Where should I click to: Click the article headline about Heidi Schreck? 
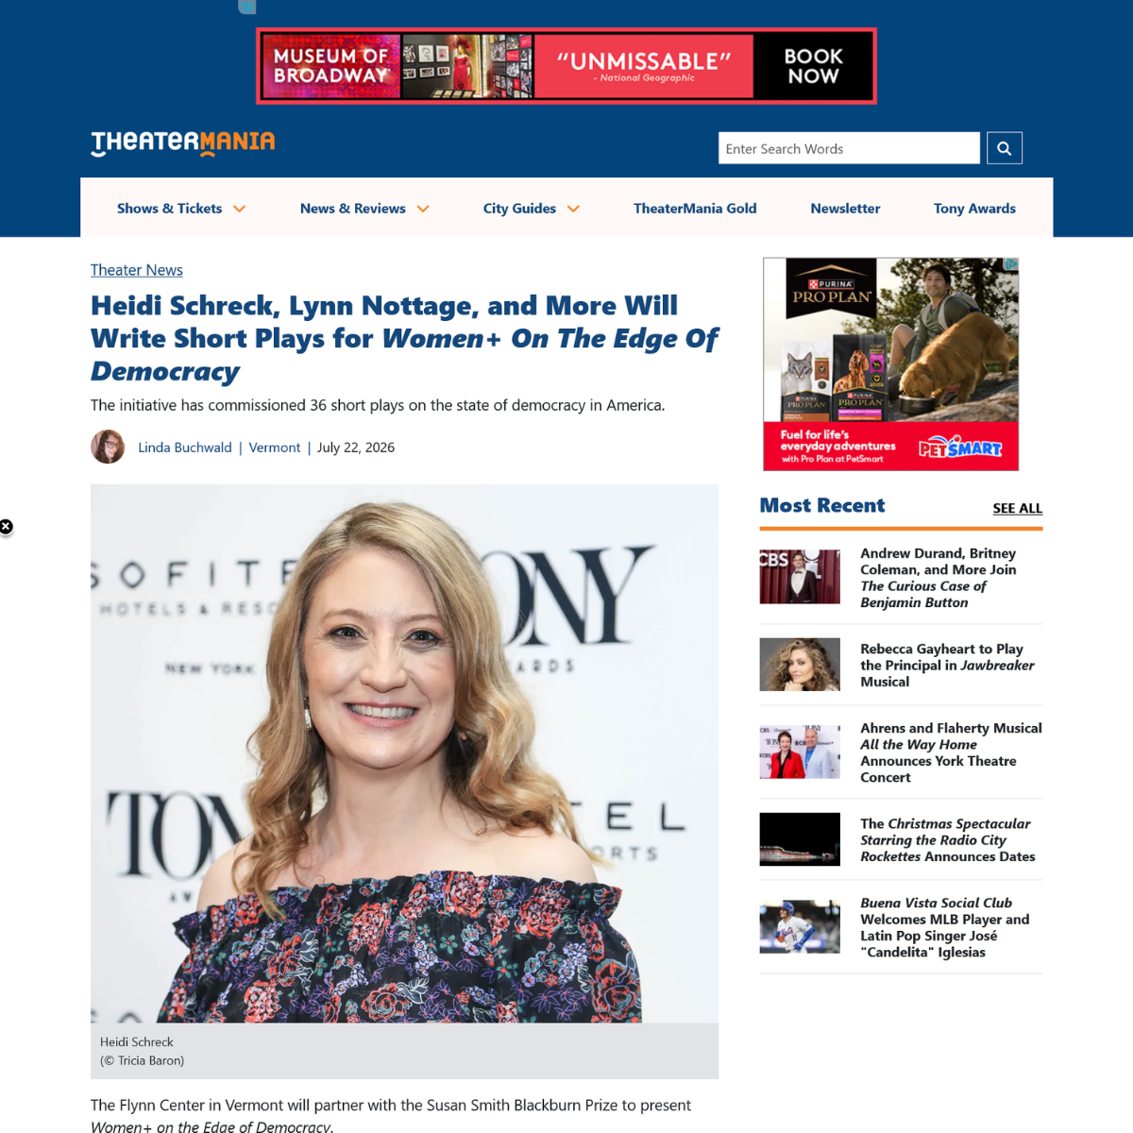tap(404, 338)
